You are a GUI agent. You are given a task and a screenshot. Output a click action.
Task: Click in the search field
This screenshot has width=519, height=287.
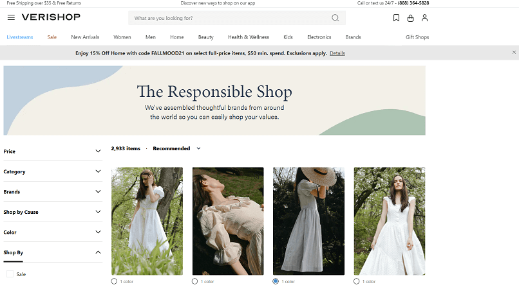(x=237, y=18)
